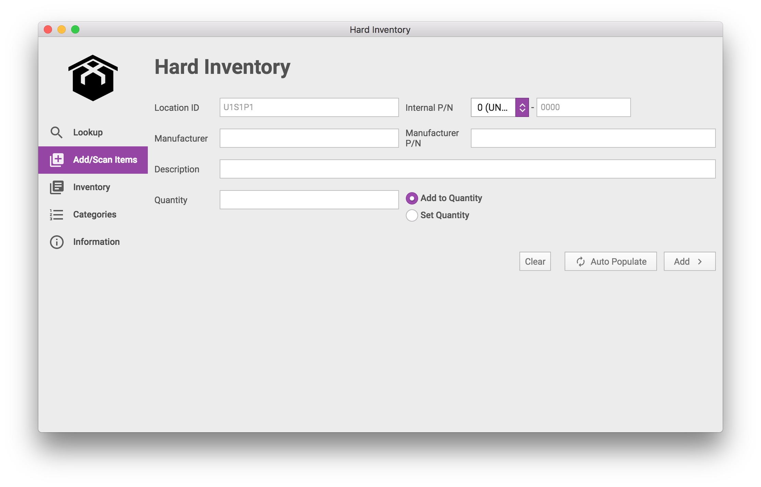Viewport: 761px width, 487px height.
Task: Click the Add/Scan Items plus icon
Action: [x=57, y=160]
